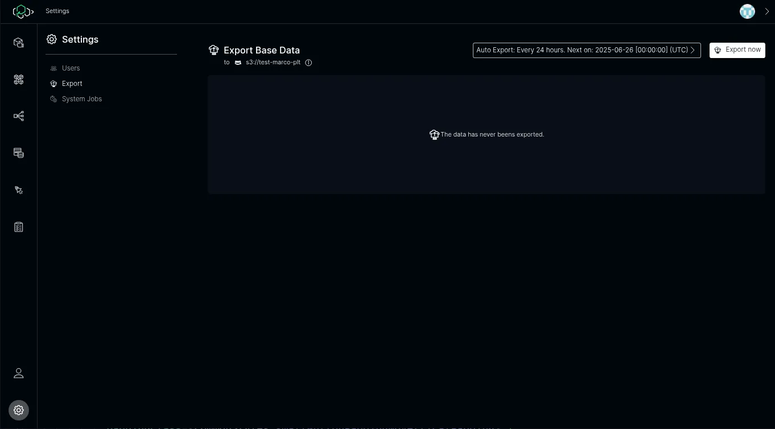Screen dimensions: 775x429
Task: Click the chevron in the Auto Export box
Action: (692, 50)
